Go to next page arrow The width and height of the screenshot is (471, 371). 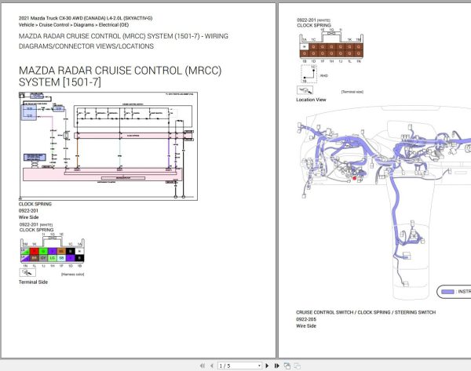point(267,366)
